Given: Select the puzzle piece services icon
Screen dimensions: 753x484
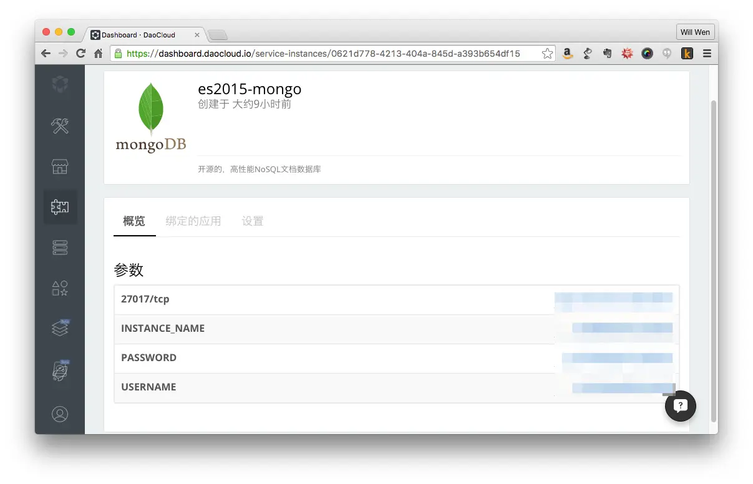Looking at the screenshot, I should pyautogui.click(x=60, y=207).
